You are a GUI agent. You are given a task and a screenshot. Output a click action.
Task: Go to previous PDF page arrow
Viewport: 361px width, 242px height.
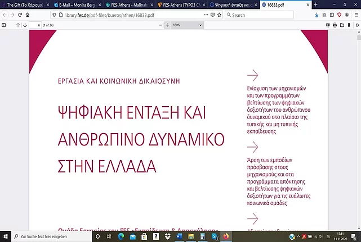(18, 25)
